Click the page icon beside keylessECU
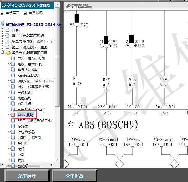The height and width of the screenshot is (182, 188). [x=13, y=75]
